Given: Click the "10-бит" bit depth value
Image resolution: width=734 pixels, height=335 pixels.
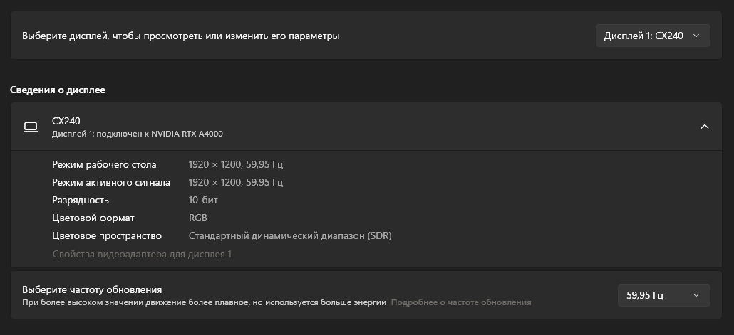Looking at the screenshot, I should pos(203,200).
